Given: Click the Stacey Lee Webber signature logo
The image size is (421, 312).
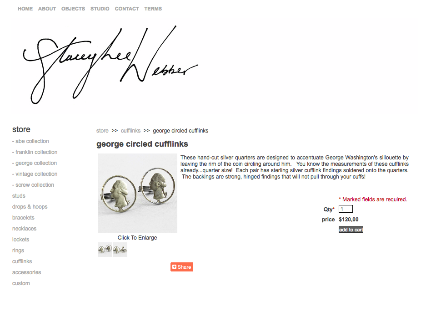Looking at the screenshot, I should [110, 65].
